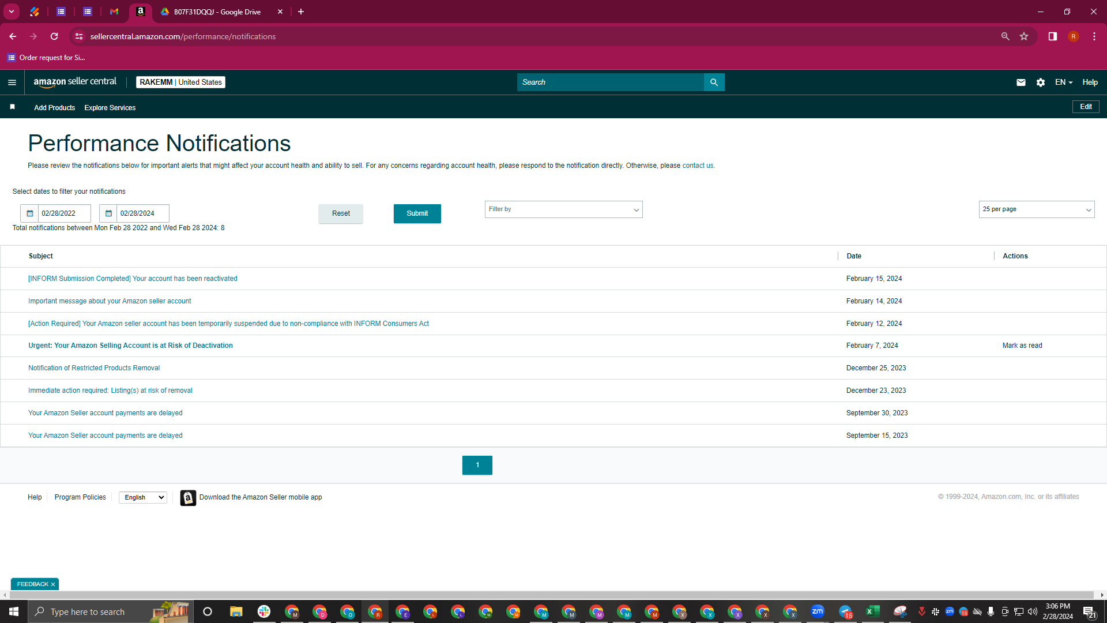Open the end date calendar picker
This screenshot has height=623, width=1107.
[x=108, y=213]
